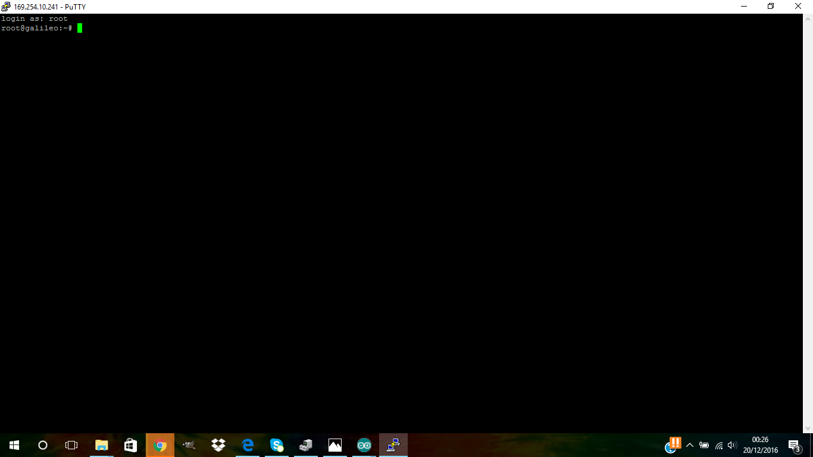This screenshot has width=813, height=457.
Task: Open the clock showing 00:26
Action: [x=760, y=445]
